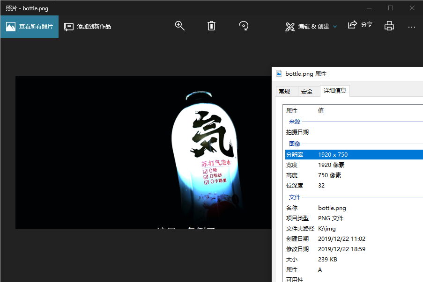
Task: Click the 文件 section heading
Action: tap(295, 197)
